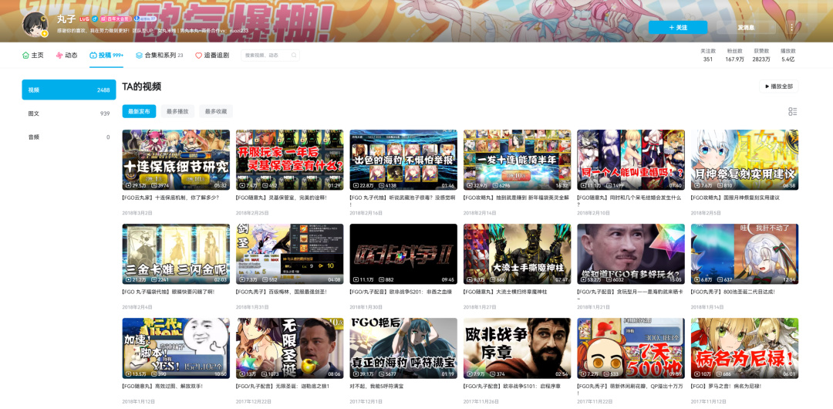Open title 【FGO丸秃子】800池圣诞二代目达成
Viewport: 833px width, 409px height.
pos(734,292)
